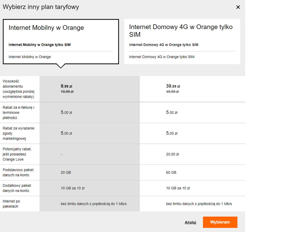Click the Anuluj link
Viewport: 296px width, 232px height.
[191, 222]
